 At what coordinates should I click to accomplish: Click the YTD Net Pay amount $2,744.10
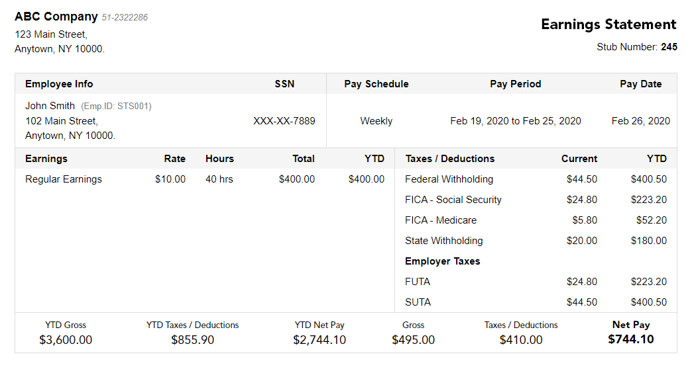tap(319, 340)
